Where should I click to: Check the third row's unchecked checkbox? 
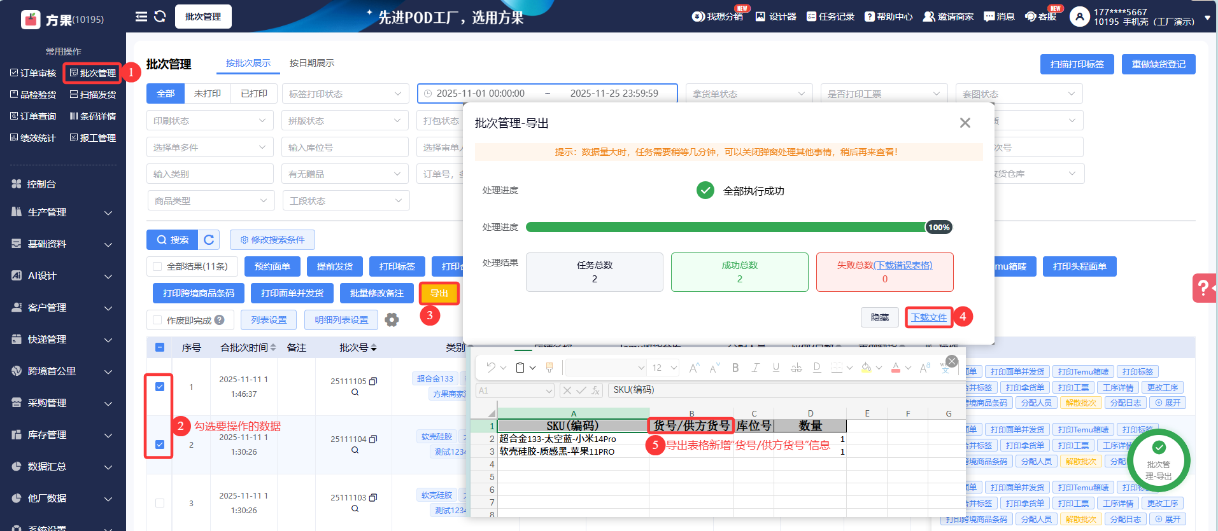(x=160, y=503)
